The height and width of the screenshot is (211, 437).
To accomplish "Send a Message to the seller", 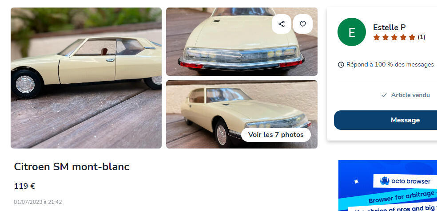I will point(385,120).
